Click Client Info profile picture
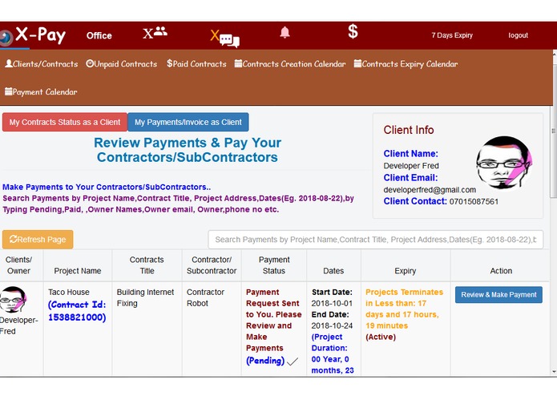Viewport: 557px width, 396px height. click(x=504, y=163)
